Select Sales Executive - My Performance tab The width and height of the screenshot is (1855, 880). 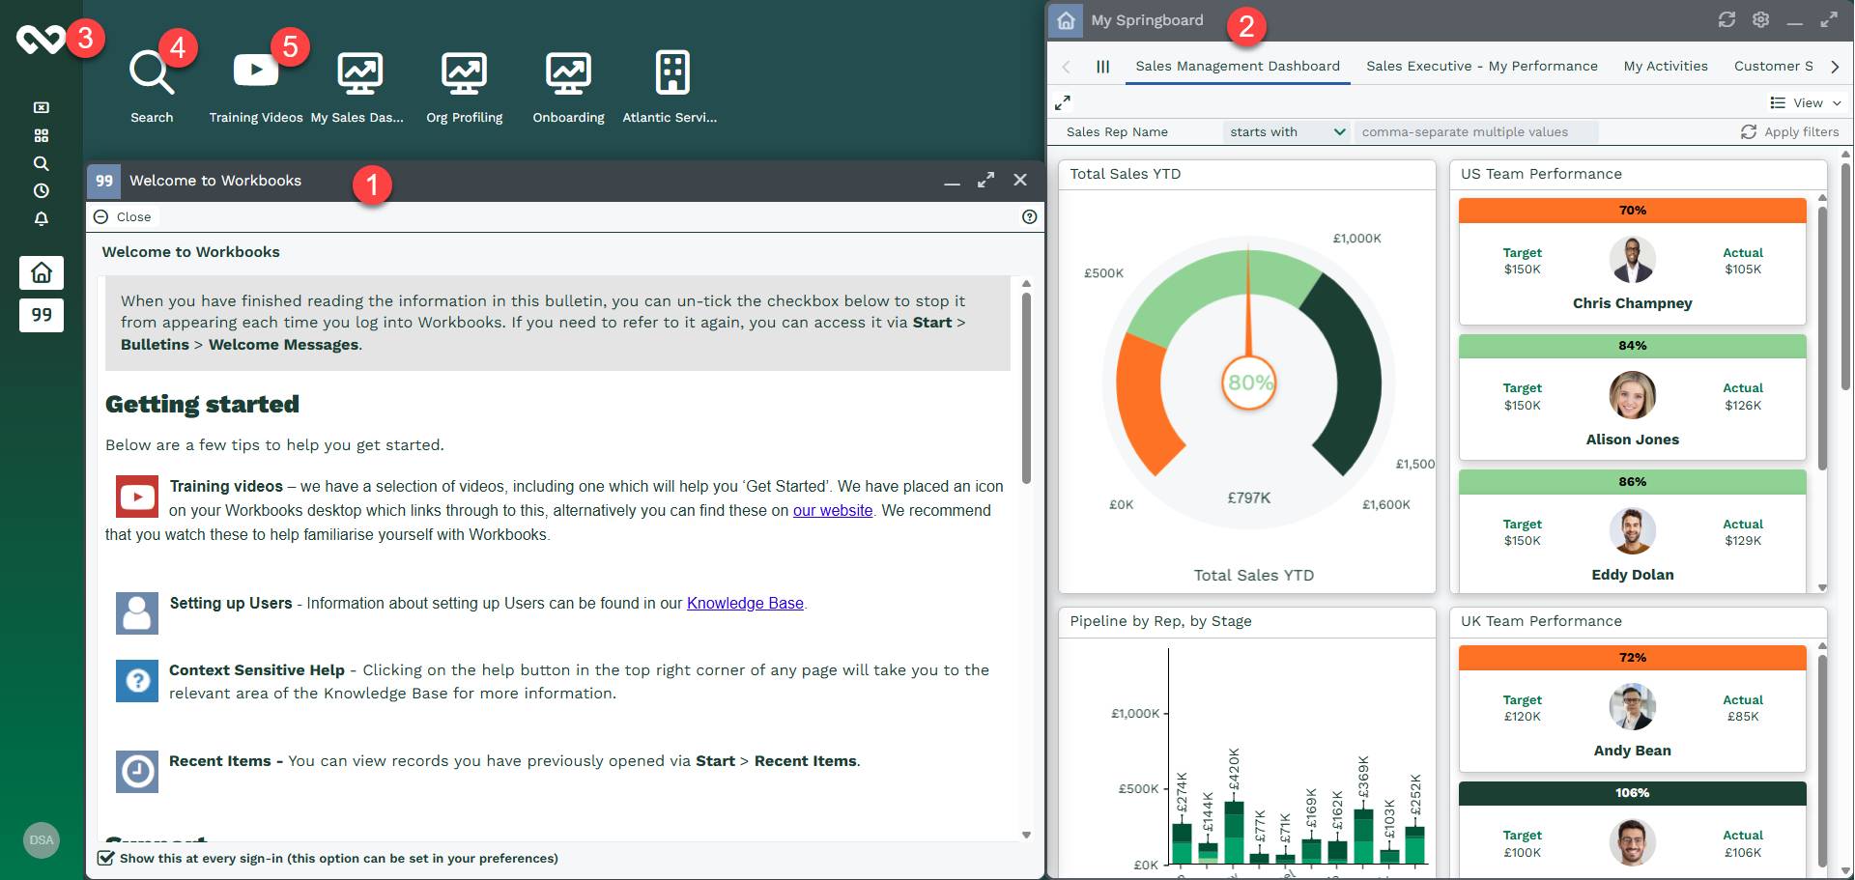coord(1481,66)
